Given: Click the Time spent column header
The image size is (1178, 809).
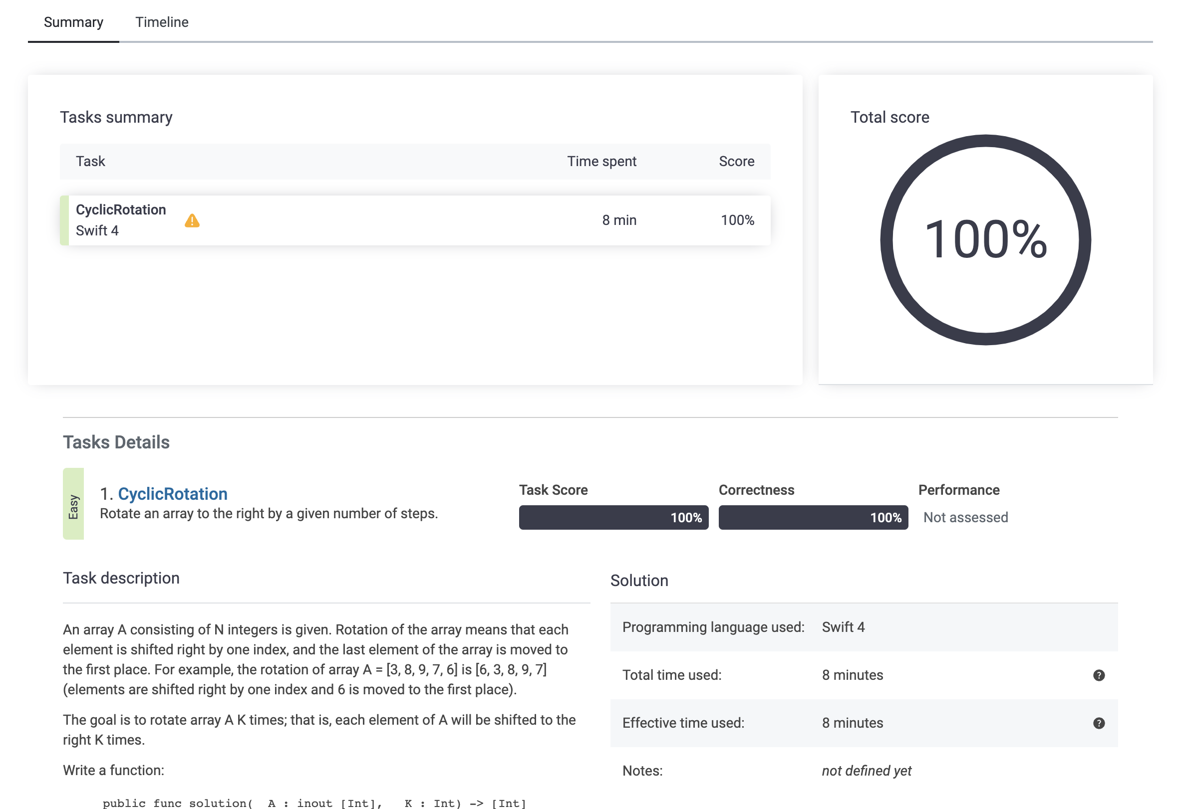Looking at the screenshot, I should 601,161.
